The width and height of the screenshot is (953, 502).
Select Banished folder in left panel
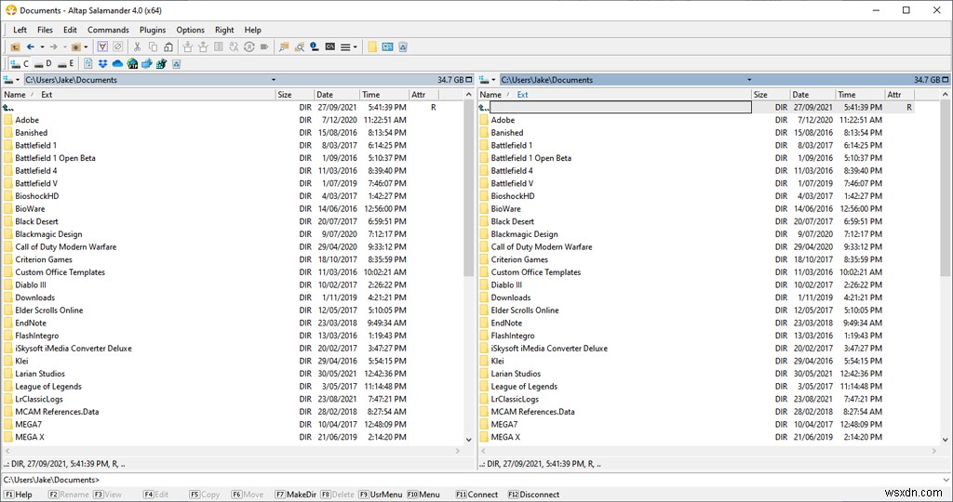point(31,132)
